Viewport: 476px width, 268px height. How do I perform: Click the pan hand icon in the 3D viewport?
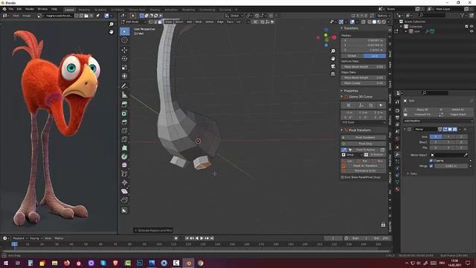click(333, 59)
